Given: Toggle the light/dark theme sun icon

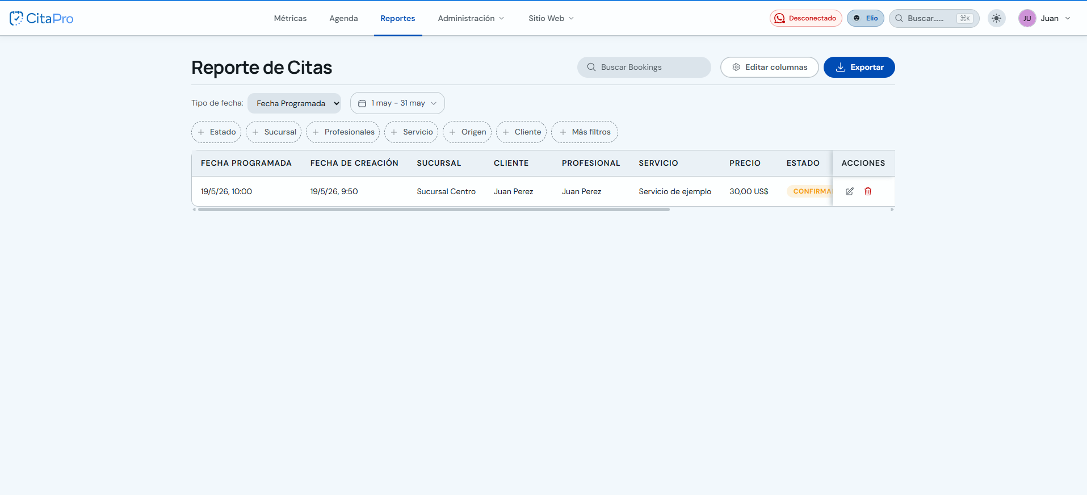Looking at the screenshot, I should [x=997, y=18].
